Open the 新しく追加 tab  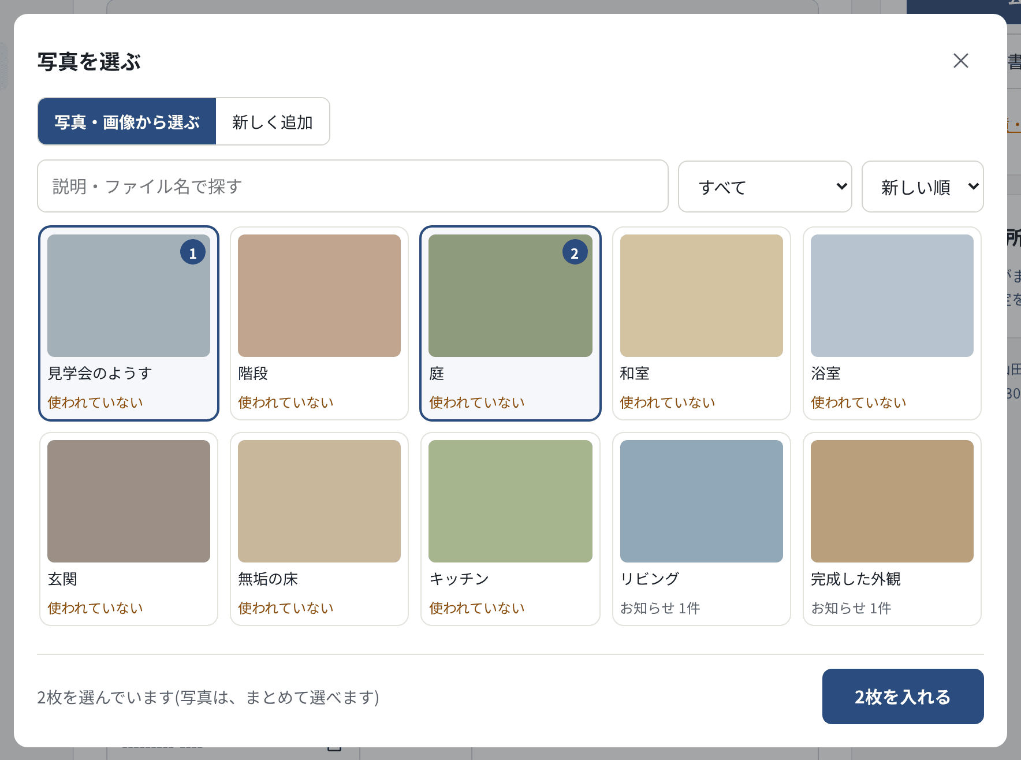[273, 121]
